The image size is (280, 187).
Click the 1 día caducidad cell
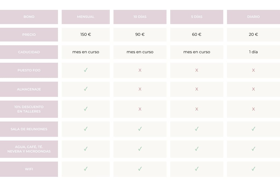coord(253,52)
